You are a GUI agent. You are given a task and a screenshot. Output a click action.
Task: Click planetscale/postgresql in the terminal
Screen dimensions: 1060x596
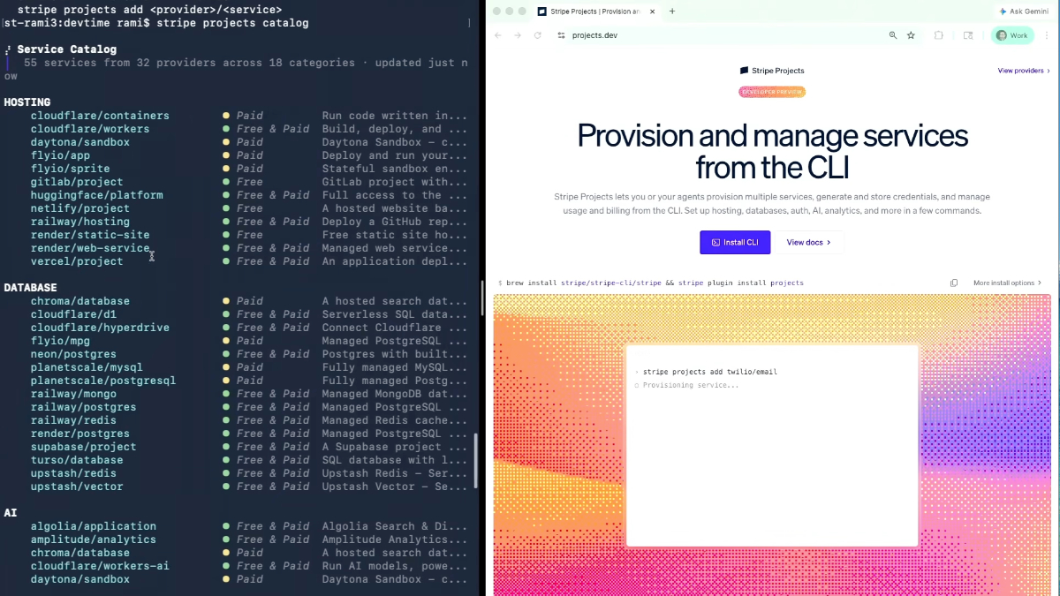(x=103, y=381)
